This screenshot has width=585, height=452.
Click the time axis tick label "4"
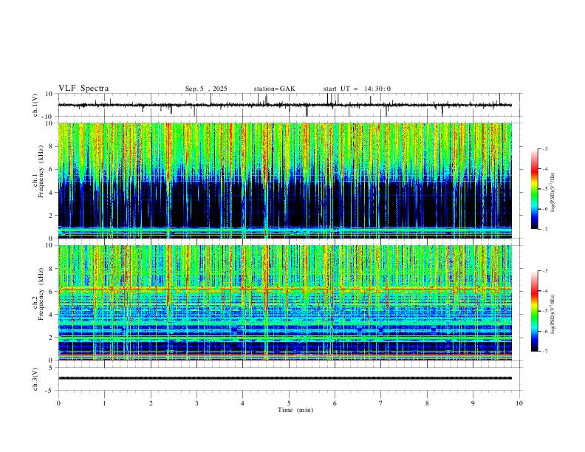(242, 403)
